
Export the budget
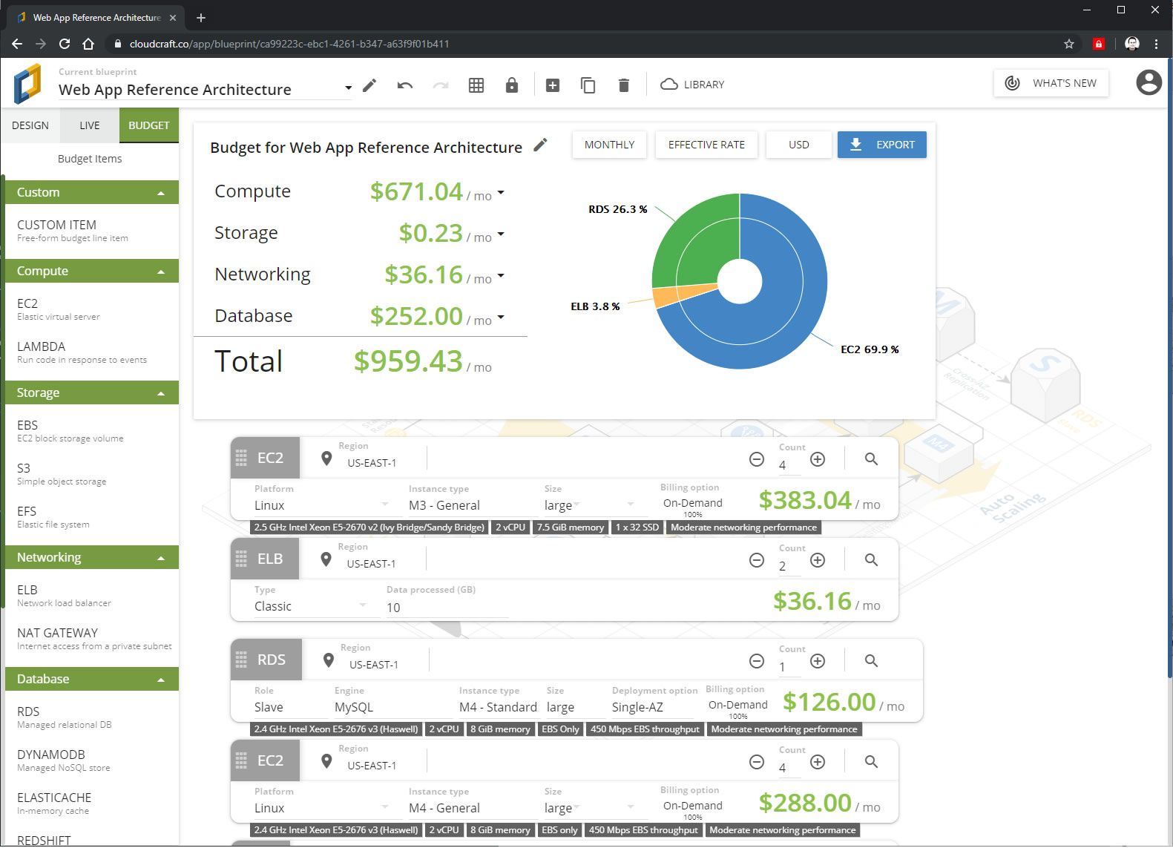click(x=882, y=145)
